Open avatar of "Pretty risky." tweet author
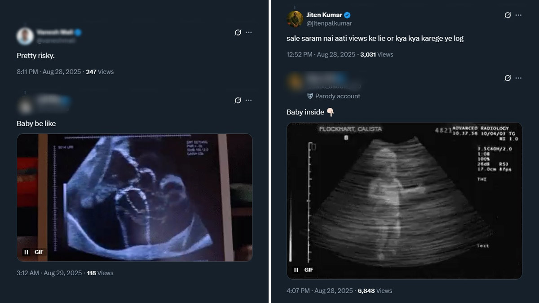The width and height of the screenshot is (539, 303). click(x=25, y=36)
